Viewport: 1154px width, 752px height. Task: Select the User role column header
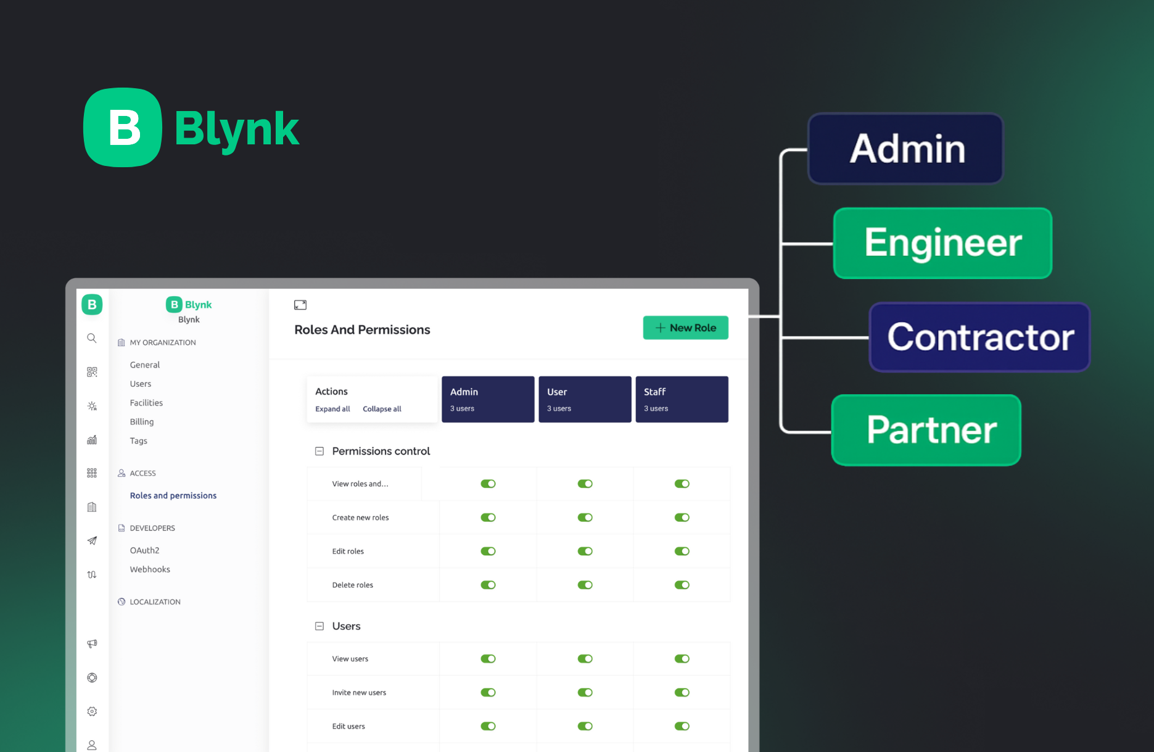[x=585, y=399]
